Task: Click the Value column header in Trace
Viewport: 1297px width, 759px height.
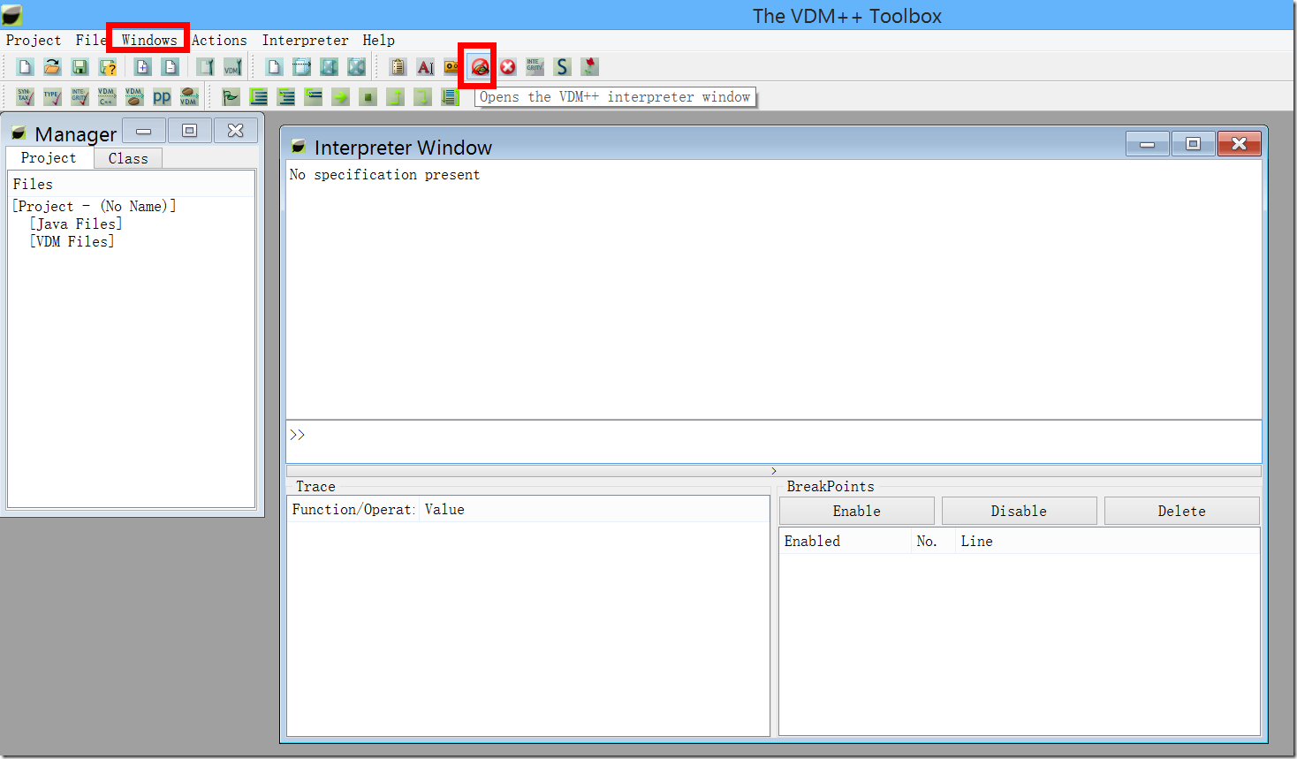Action: [594, 509]
